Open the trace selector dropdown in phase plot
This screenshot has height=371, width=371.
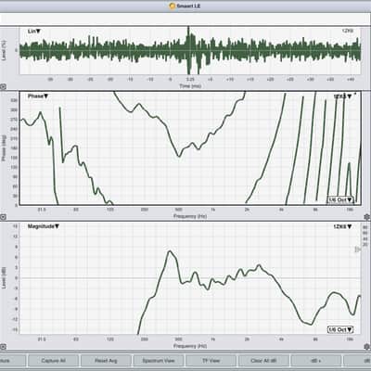[x=342, y=96]
